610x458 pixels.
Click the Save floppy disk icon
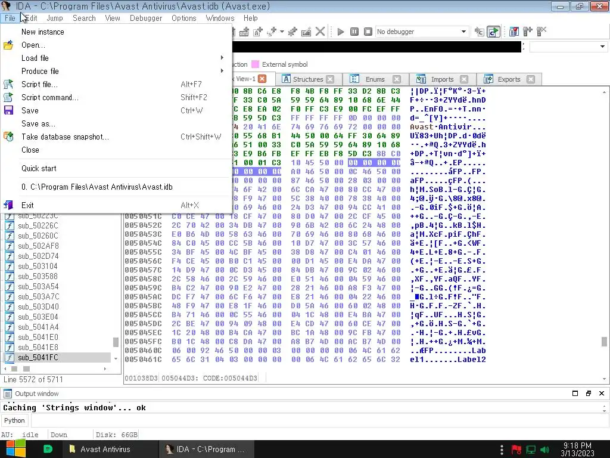8,110
